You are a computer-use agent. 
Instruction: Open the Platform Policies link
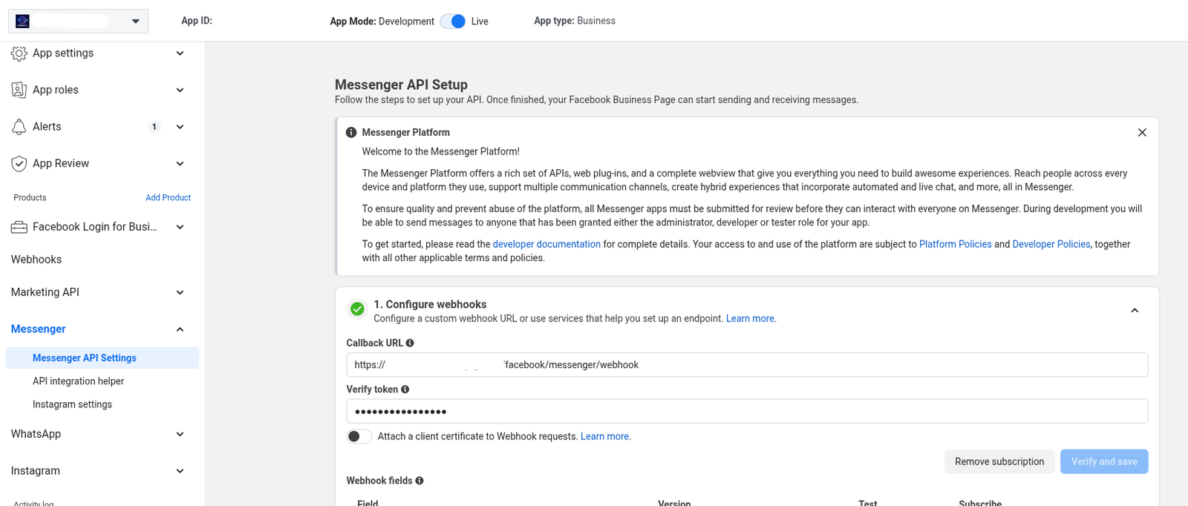[x=955, y=244]
